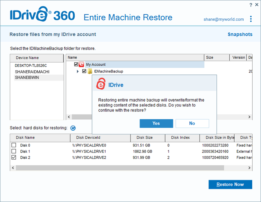Click the IDMachineBackup folder icon
The image size is (261, 202).
coord(90,71)
